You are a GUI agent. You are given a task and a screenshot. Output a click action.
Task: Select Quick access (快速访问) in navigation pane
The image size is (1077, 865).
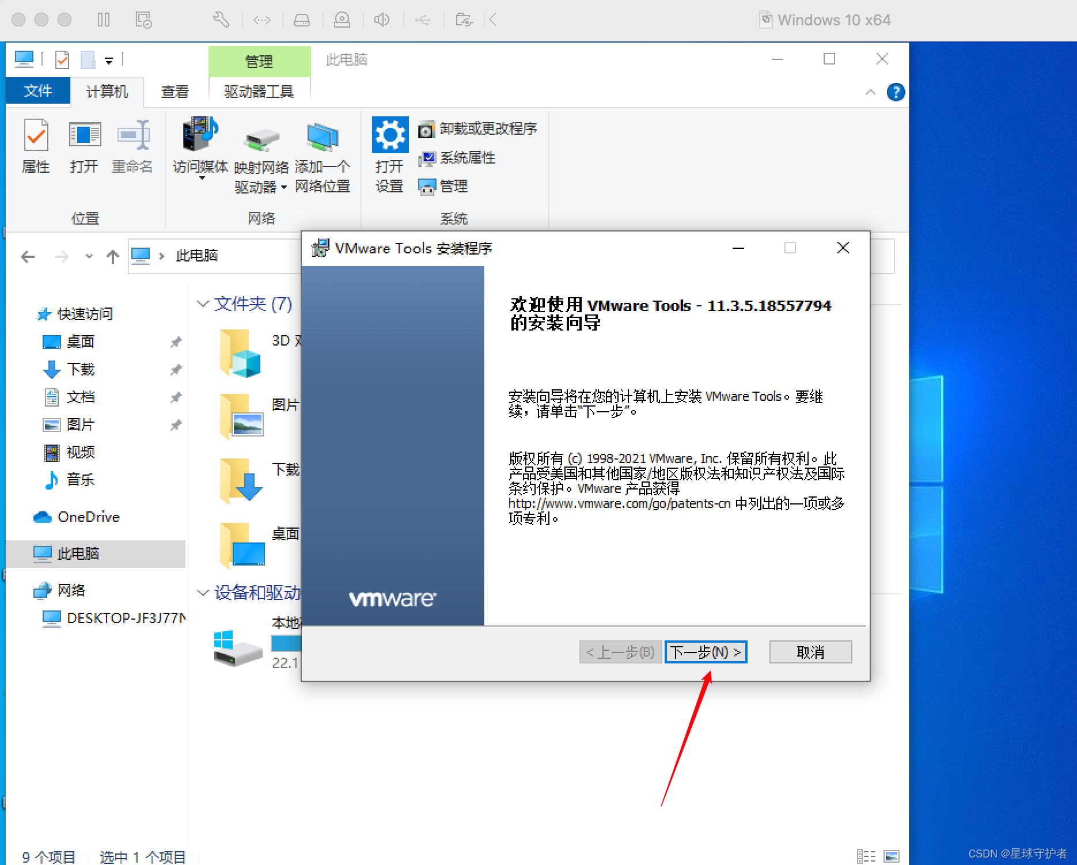click(74, 314)
